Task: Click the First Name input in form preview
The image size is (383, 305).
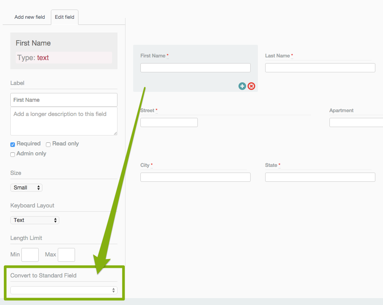Action: 196,68
